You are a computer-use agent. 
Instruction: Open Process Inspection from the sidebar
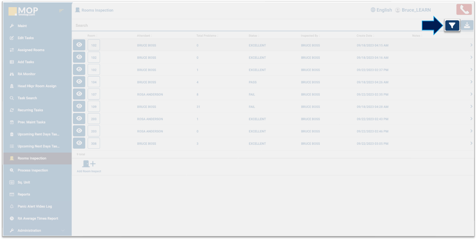point(33,170)
